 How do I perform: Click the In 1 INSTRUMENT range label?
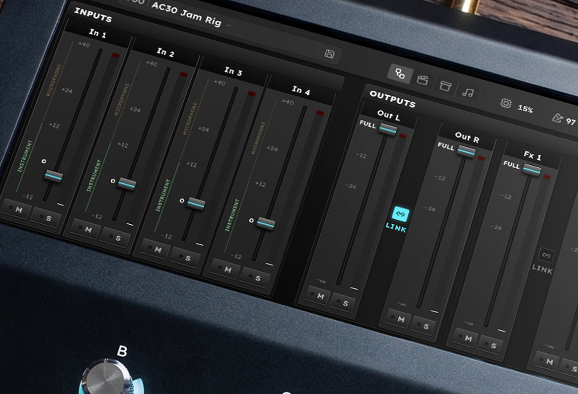[25, 156]
